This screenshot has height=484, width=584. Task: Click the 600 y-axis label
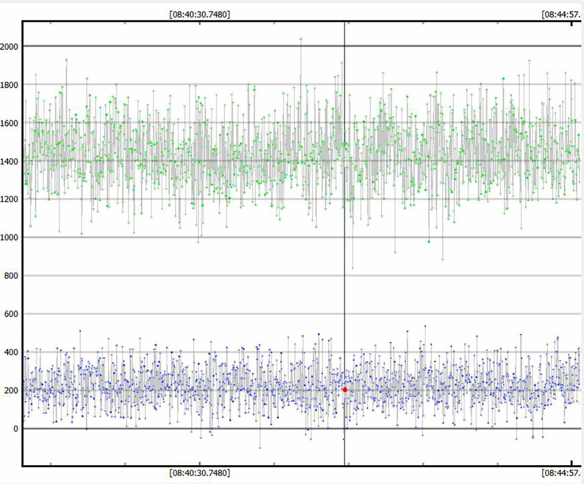(x=11, y=314)
